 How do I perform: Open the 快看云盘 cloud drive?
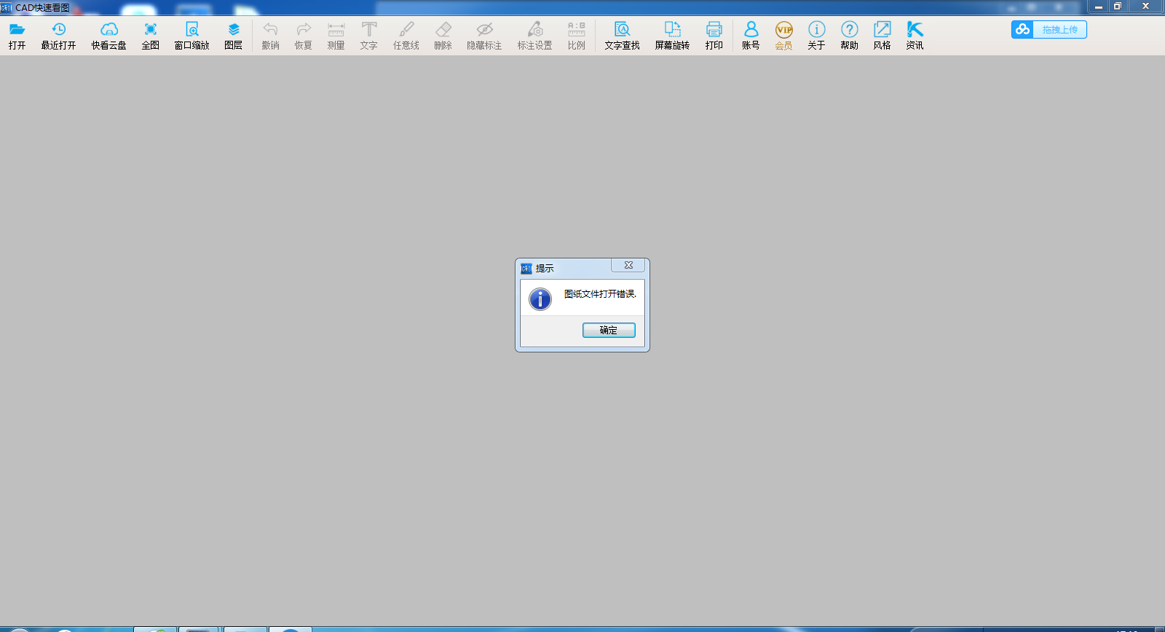point(109,36)
